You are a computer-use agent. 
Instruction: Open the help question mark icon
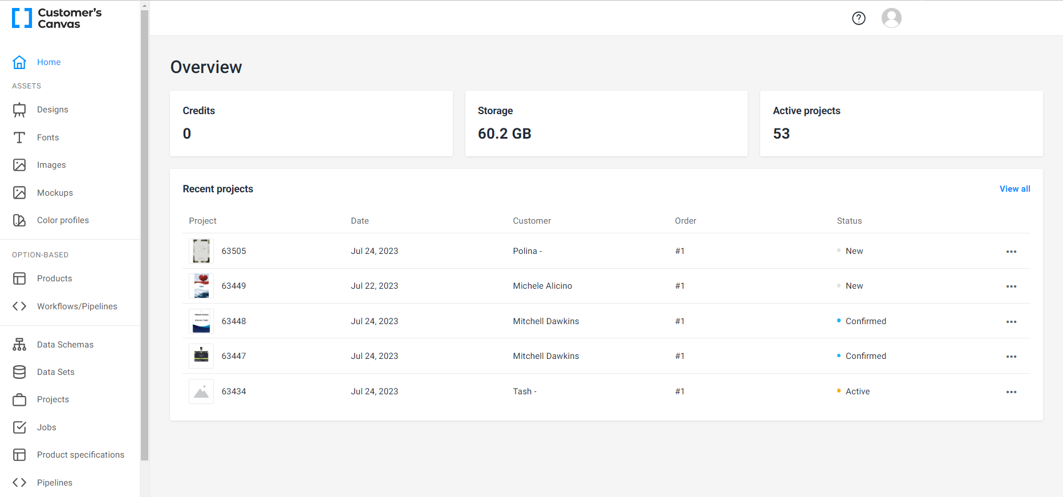coord(859,18)
